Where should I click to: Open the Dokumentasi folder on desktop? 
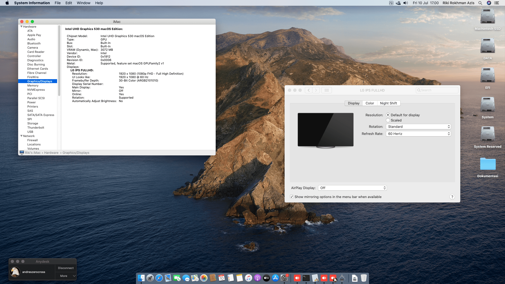pyautogui.click(x=487, y=164)
